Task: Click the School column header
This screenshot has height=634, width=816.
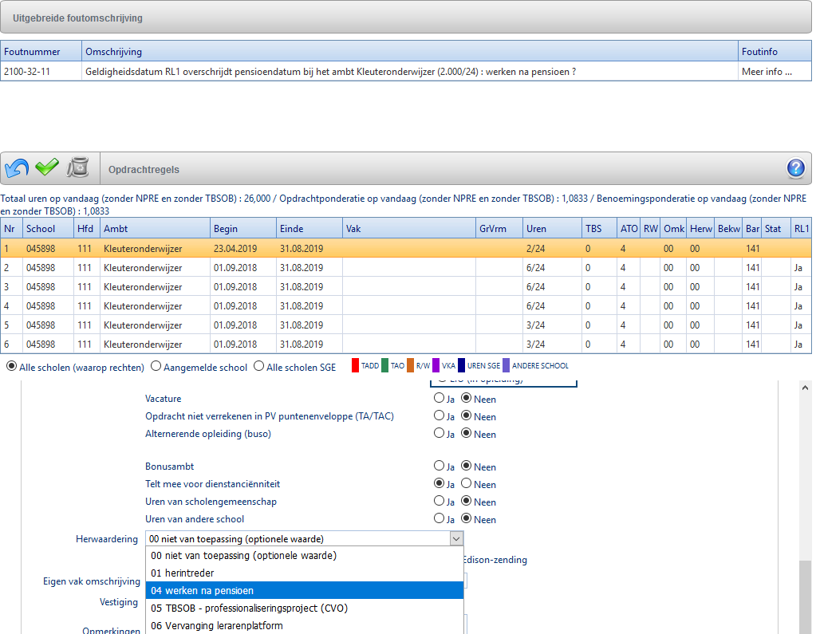Action: click(x=49, y=228)
